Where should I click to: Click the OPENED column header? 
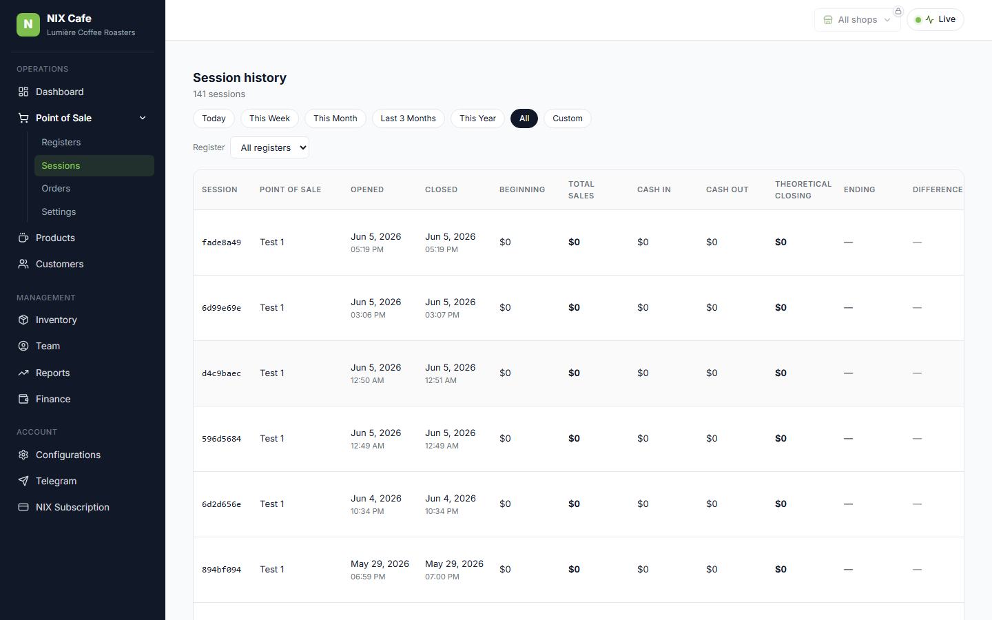[367, 189]
